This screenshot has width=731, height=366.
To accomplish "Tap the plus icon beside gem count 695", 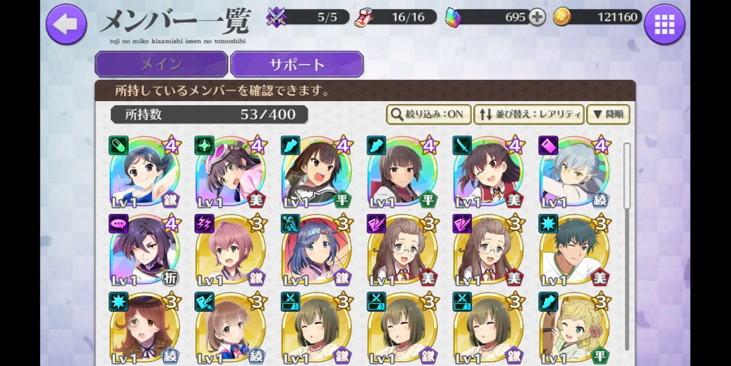I will click(x=537, y=17).
